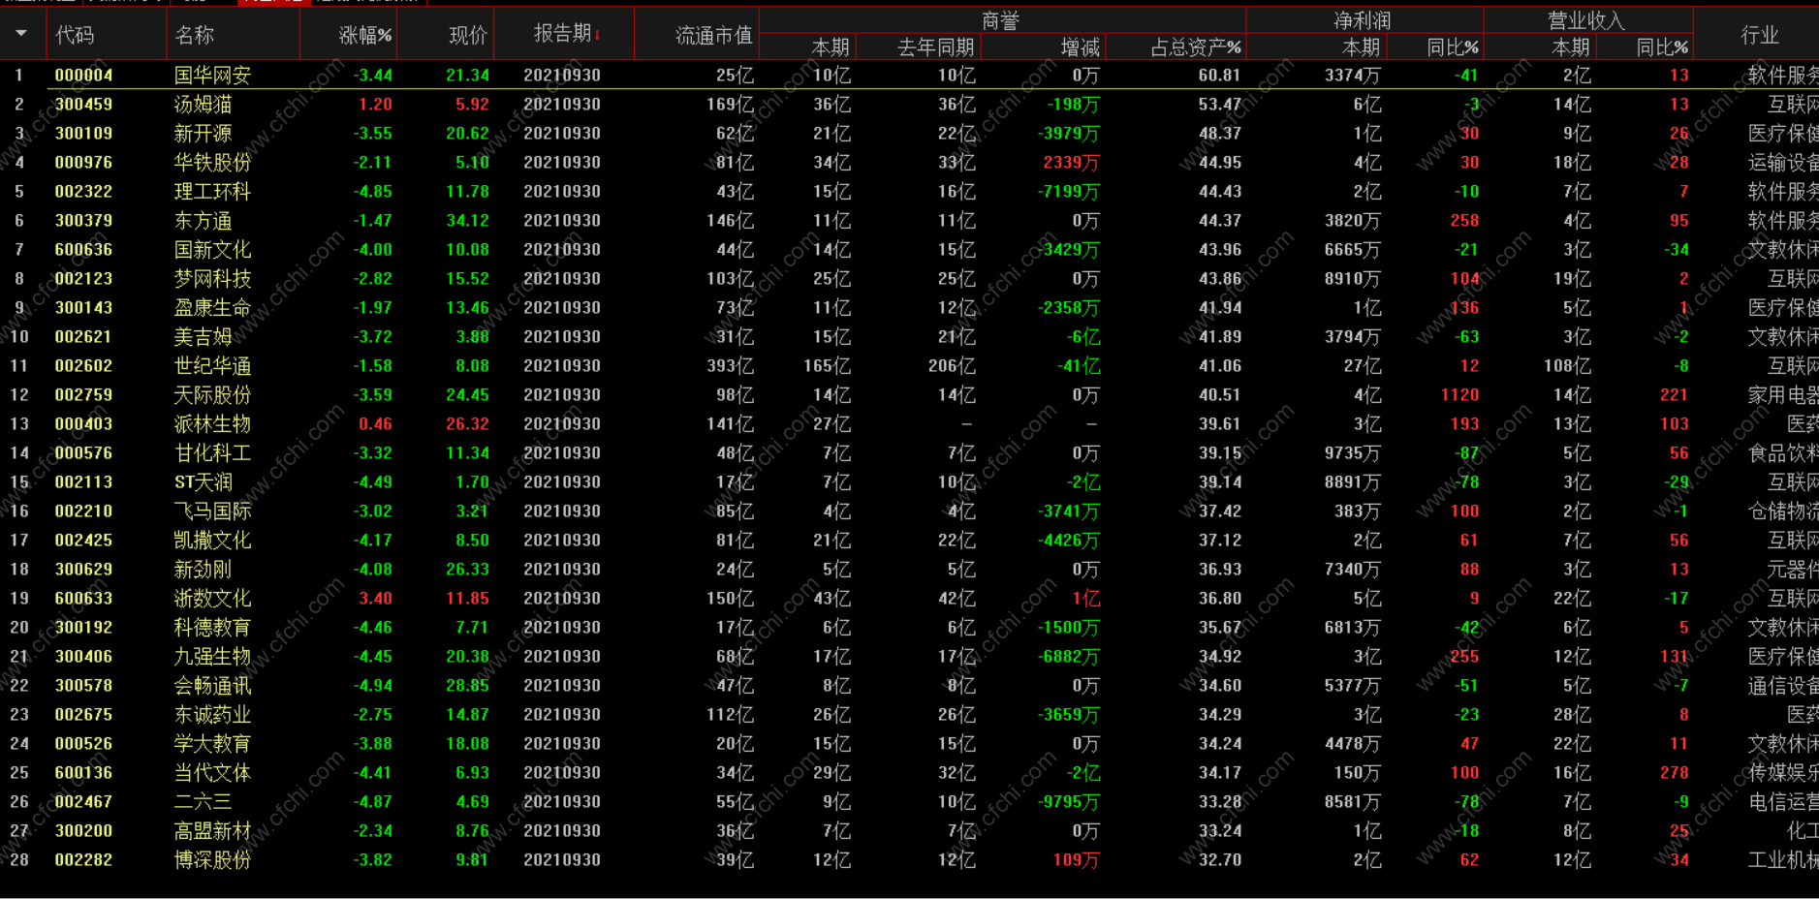Screen dimensions: 1819x899
Task: Select stock row 国华网安
Action: point(909,75)
